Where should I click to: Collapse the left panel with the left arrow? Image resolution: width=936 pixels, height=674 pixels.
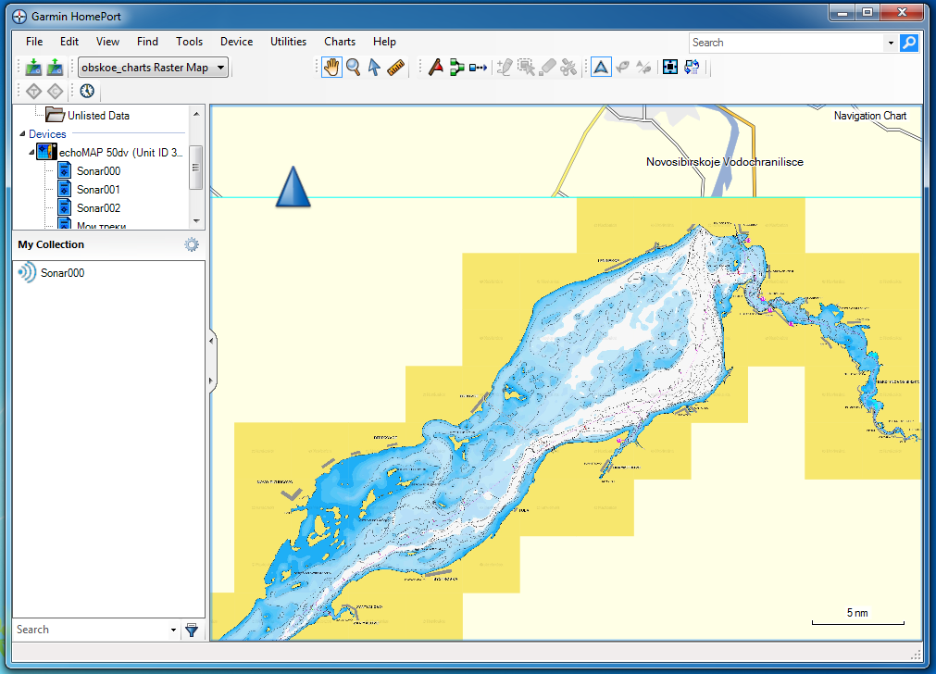(x=211, y=342)
